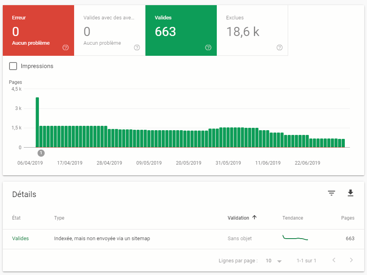Toggle the red Erreur status card
This screenshot has height=275, width=367.
click(38, 30)
